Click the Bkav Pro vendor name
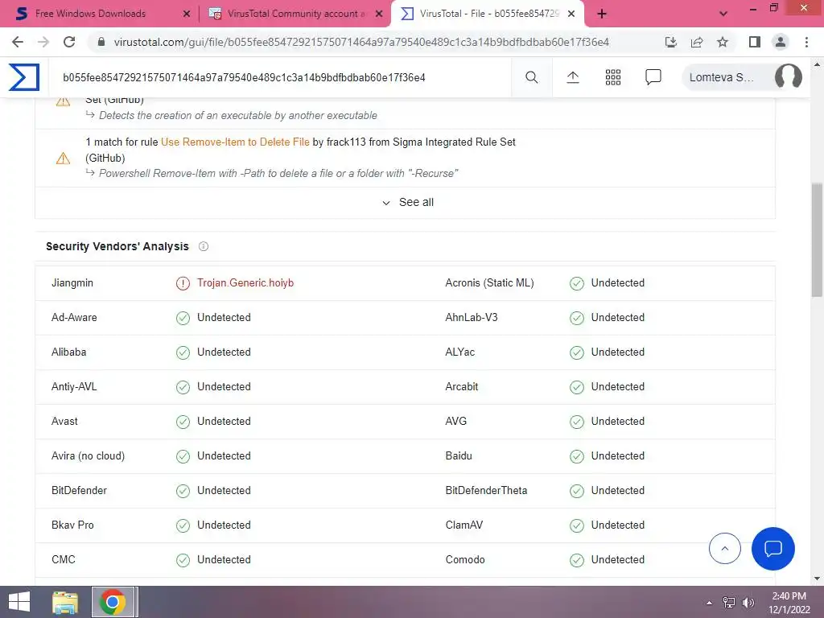 click(x=72, y=525)
